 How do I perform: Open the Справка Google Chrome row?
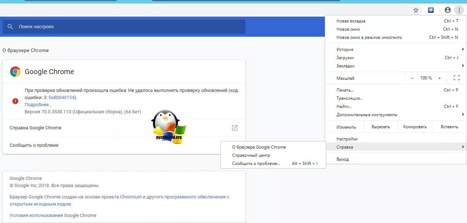pyautogui.click(x=124, y=128)
